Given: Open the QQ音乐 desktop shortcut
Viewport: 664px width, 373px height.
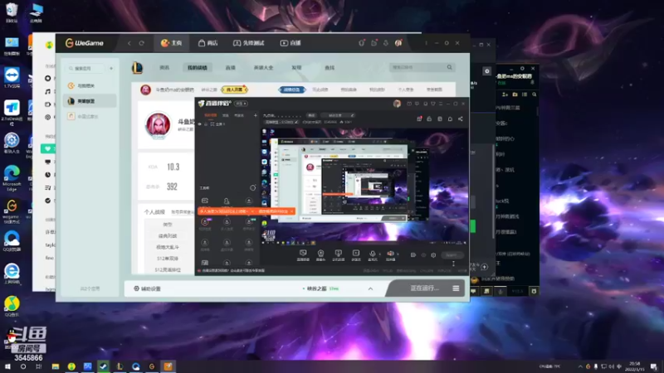Looking at the screenshot, I should click(x=12, y=307).
